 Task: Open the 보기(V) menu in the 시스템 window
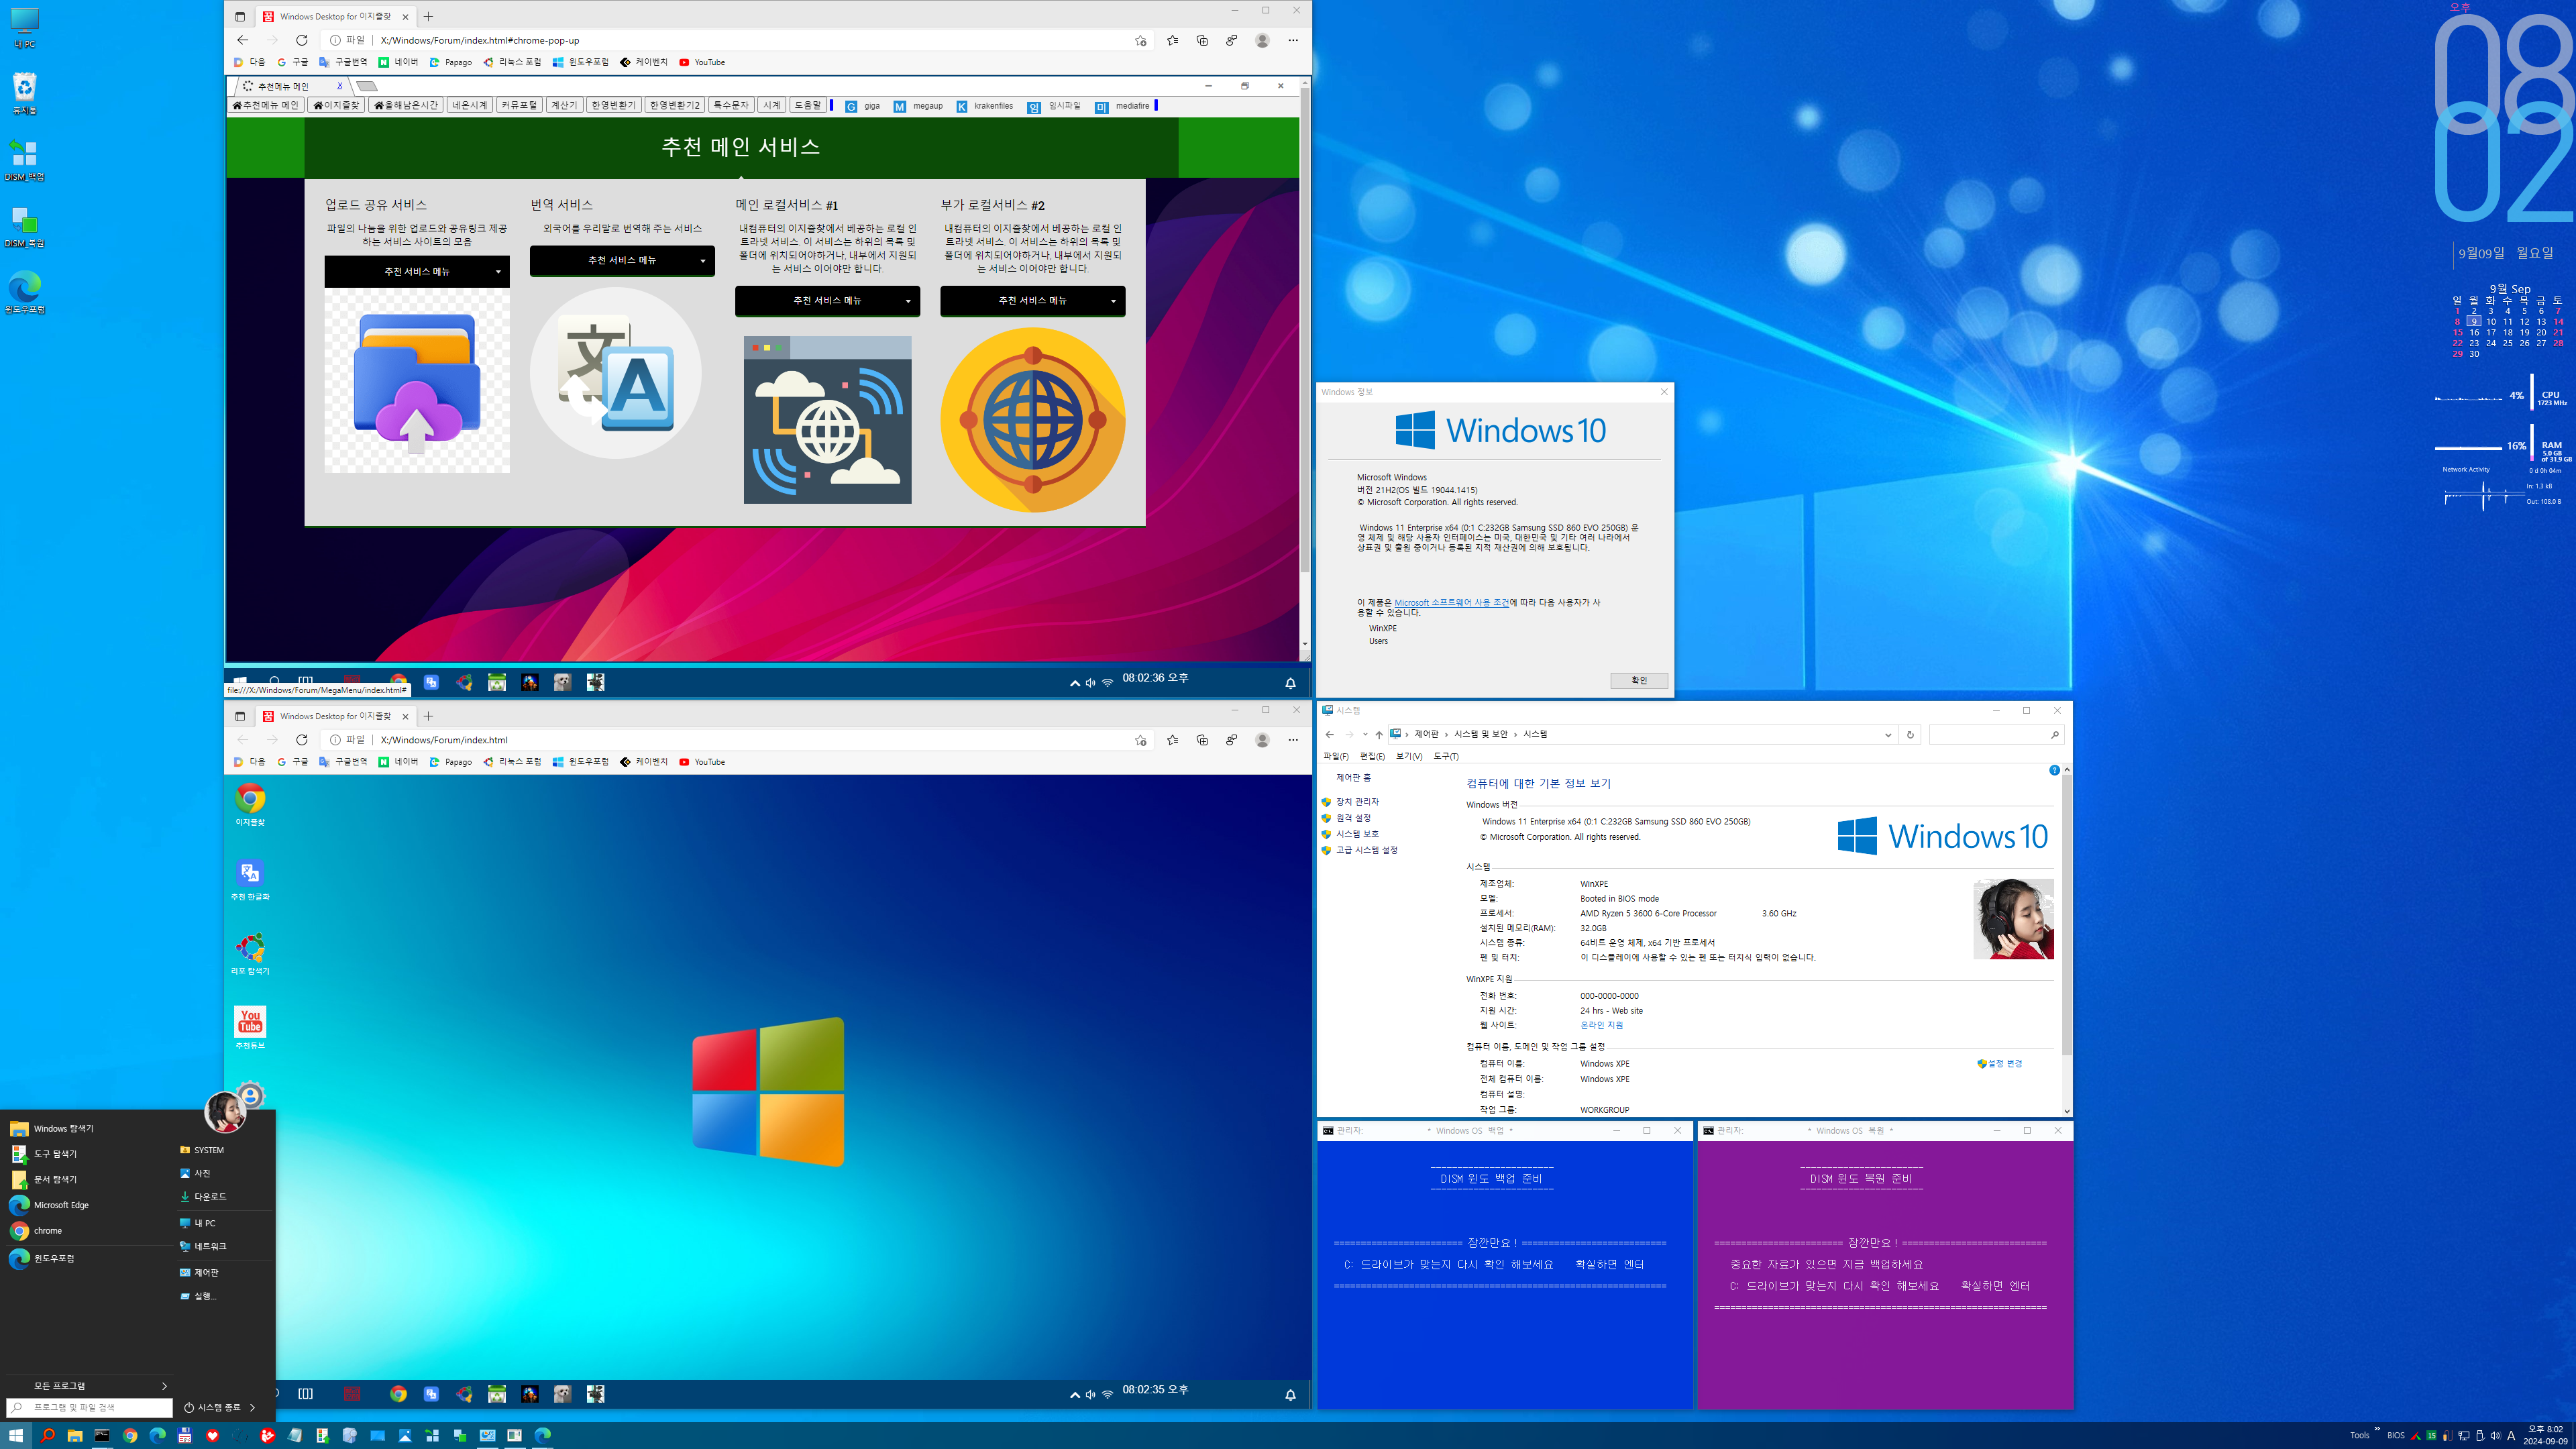1409,756
